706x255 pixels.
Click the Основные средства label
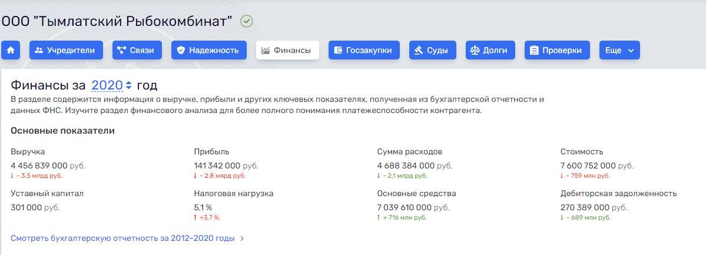pos(416,194)
